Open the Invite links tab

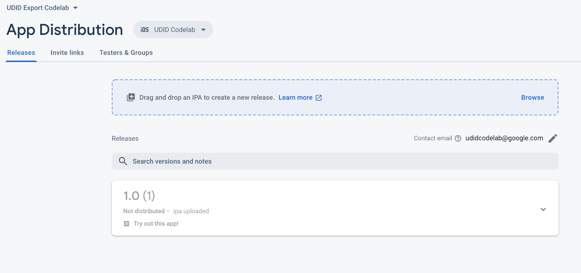(x=67, y=53)
